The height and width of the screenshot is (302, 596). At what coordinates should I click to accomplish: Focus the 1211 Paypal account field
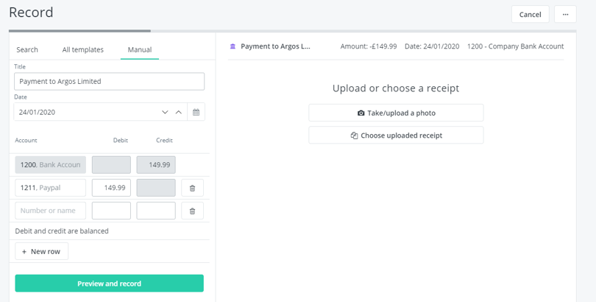[x=50, y=188]
